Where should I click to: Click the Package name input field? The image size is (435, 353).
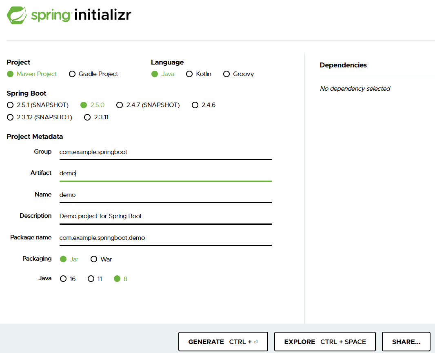click(165, 238)
